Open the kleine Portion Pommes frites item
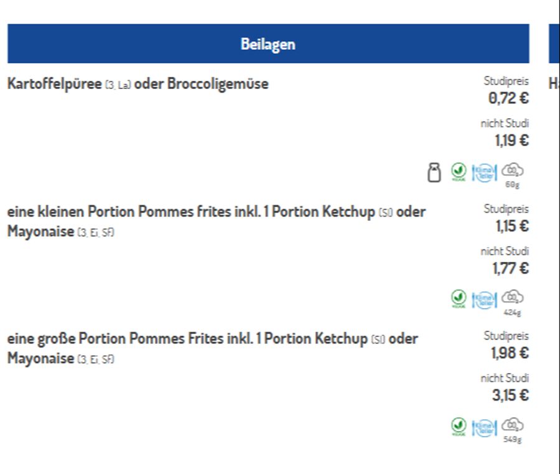The width and height of the screenshot is (560, 474). click(216, 212)
